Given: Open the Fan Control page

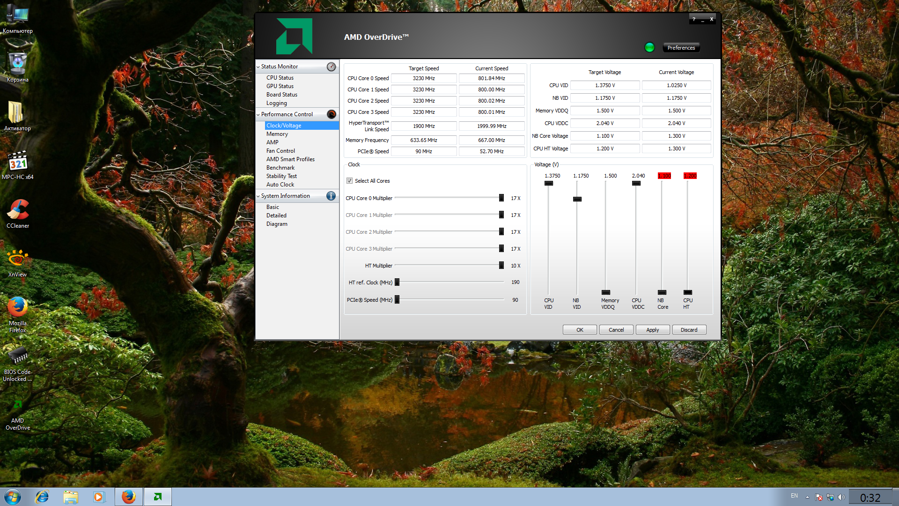Looking at the screenshot, I should [x=280, y=151].
